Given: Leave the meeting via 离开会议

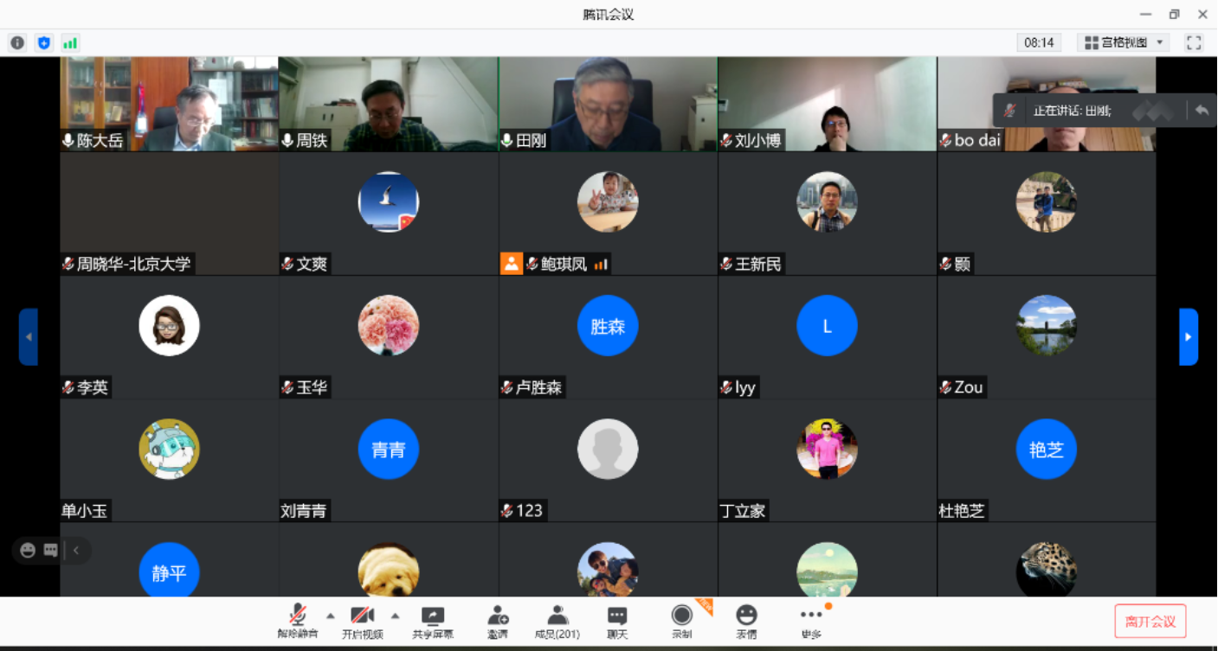Looking at the screenshot, I should tap(1150, 621).
